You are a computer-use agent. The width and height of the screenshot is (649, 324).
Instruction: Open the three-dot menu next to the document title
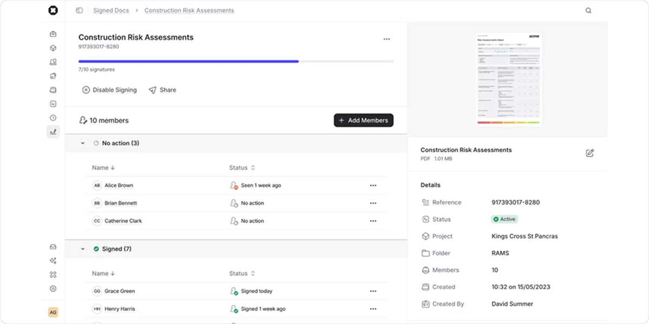tap(387, 39)
